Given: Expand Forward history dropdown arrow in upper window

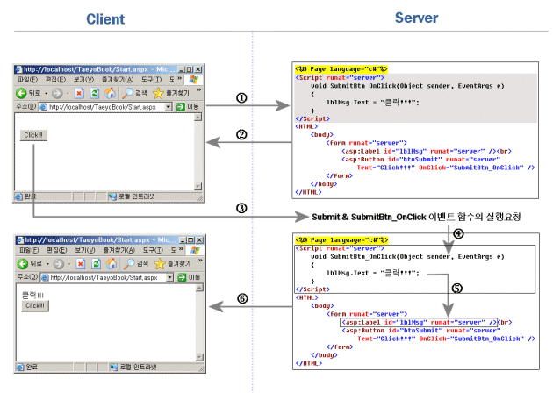Looking at the screenshot, I should coord(68,93).
